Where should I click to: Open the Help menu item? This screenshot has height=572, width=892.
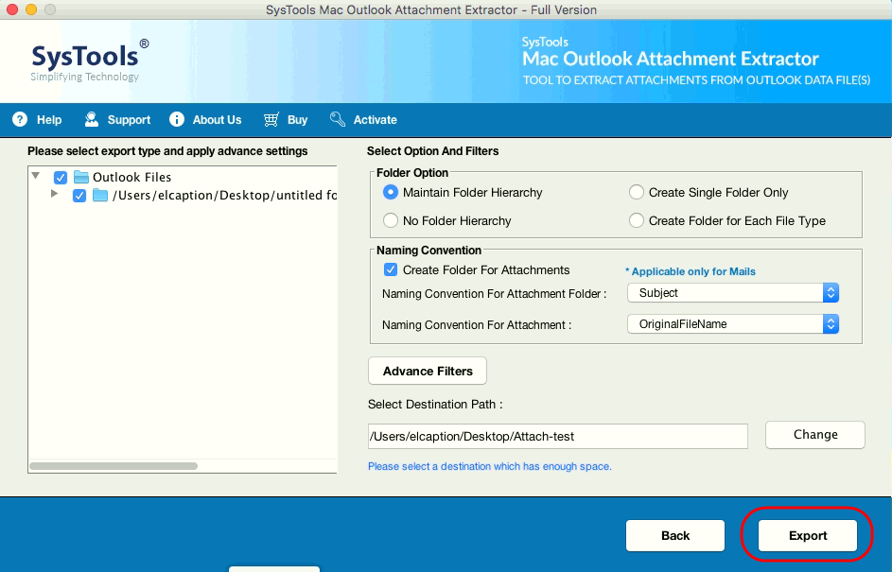pyautogui.click(x=49, y=120)
